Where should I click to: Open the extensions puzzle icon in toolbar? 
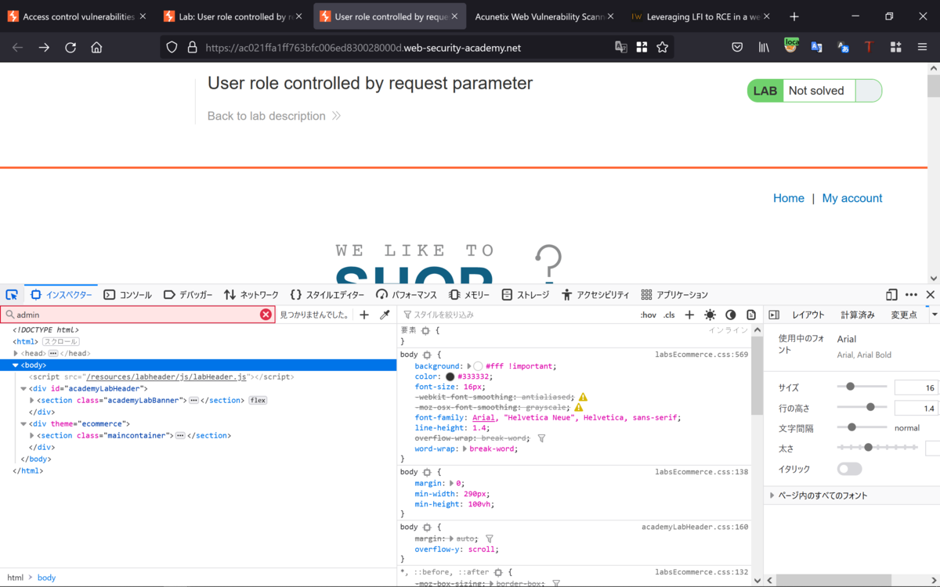point(895,48)
